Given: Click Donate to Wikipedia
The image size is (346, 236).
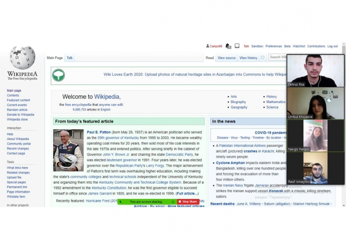Looking at the screenshot, I should click(21, 115).
